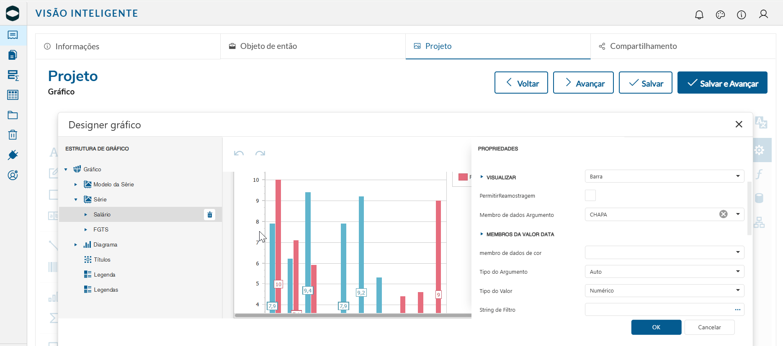Open Membro de dados Argumento dropdown arrow
Viewport: 783px width, 346px height.
coord(738,214)
